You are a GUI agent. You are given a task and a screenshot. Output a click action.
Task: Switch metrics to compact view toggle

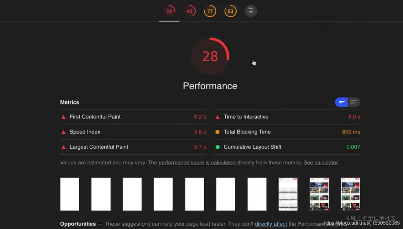[341, 102]
